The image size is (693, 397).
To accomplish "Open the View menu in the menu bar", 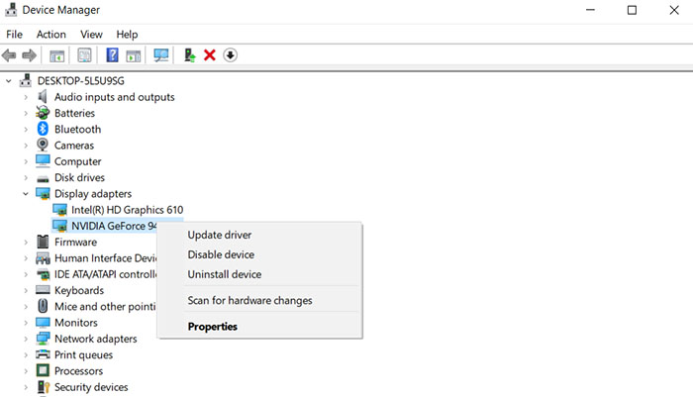I will pyautogui.click(x=91, y=35).
